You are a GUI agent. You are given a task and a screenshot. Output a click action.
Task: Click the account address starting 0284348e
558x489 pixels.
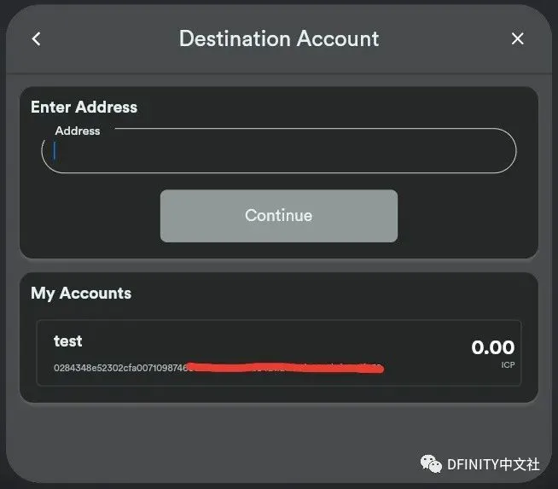[121, 368]
